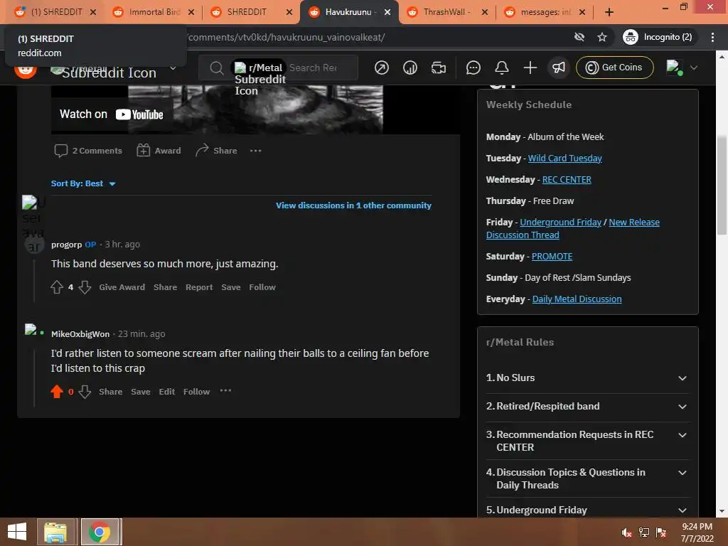The height and width of the screenshot is (546, 728).
Task: Open the Reddit video/live icon
Action: [438, 68]
